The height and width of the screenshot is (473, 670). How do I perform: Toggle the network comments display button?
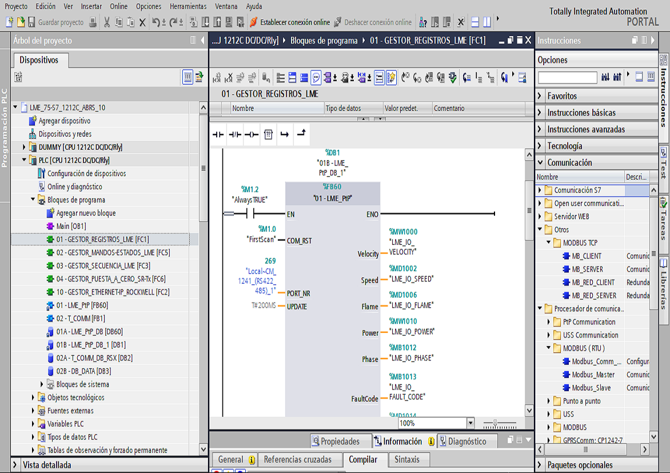click(x=316, y=78)
